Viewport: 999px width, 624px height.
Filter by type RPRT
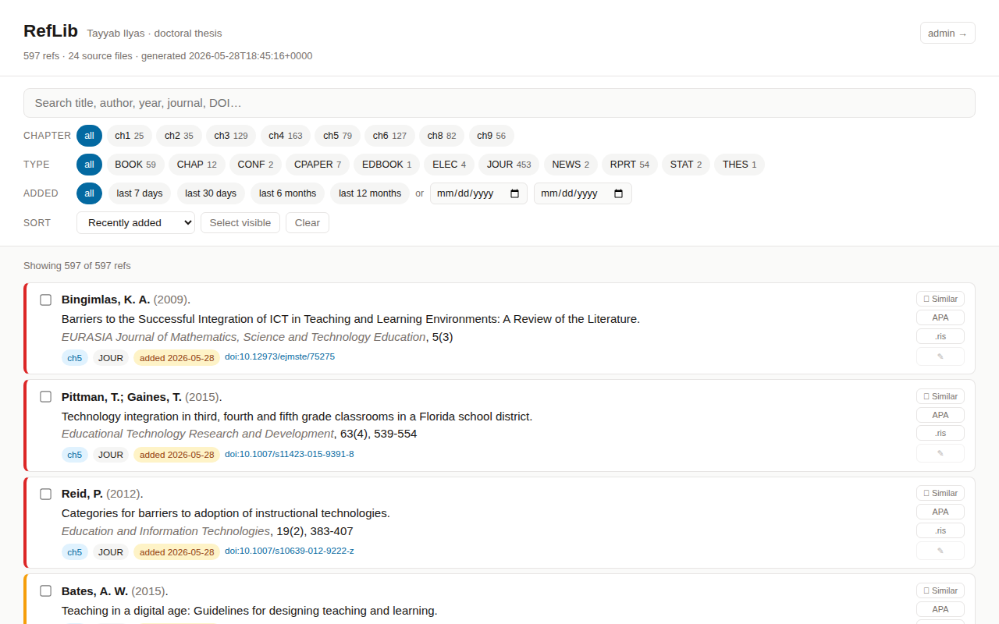coord(630,165)
